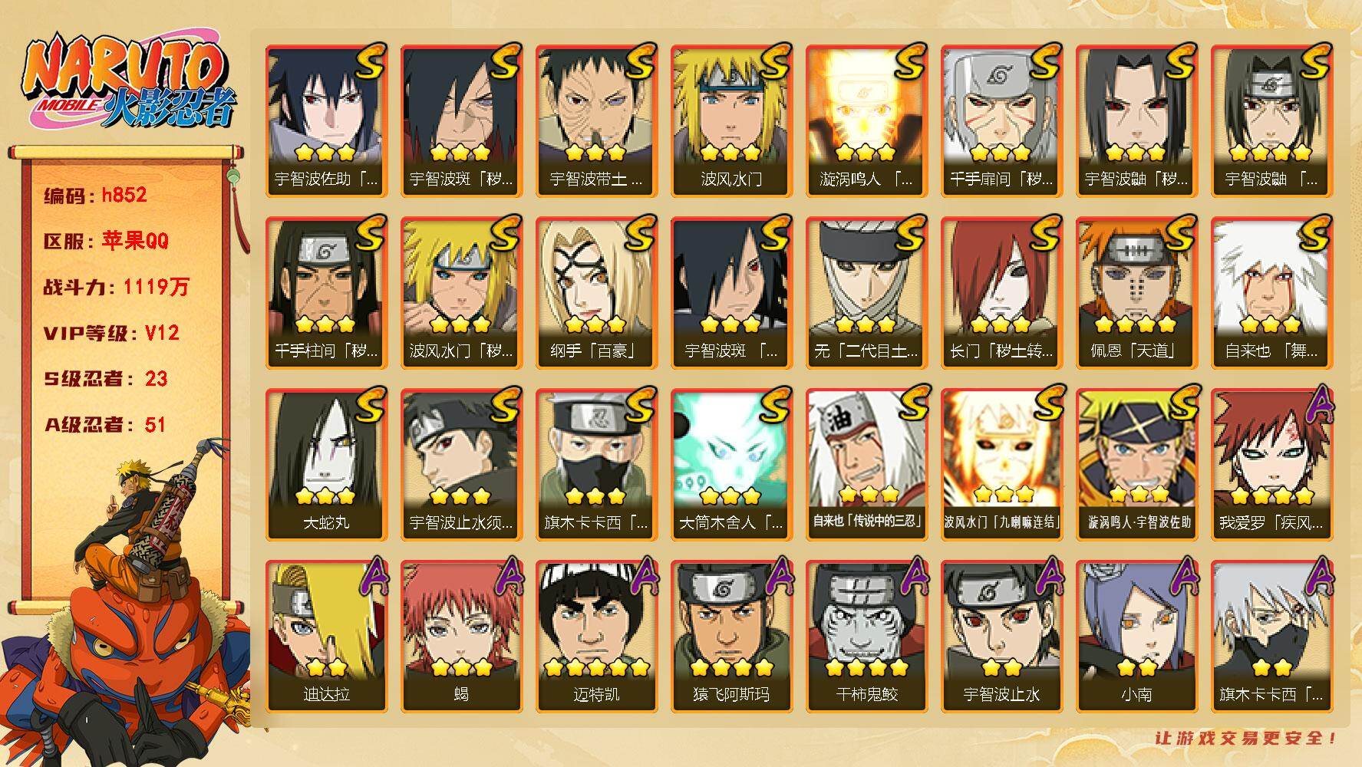Select the 小南 ninja portrait

pyautogui.click(x=1137, y=636)
